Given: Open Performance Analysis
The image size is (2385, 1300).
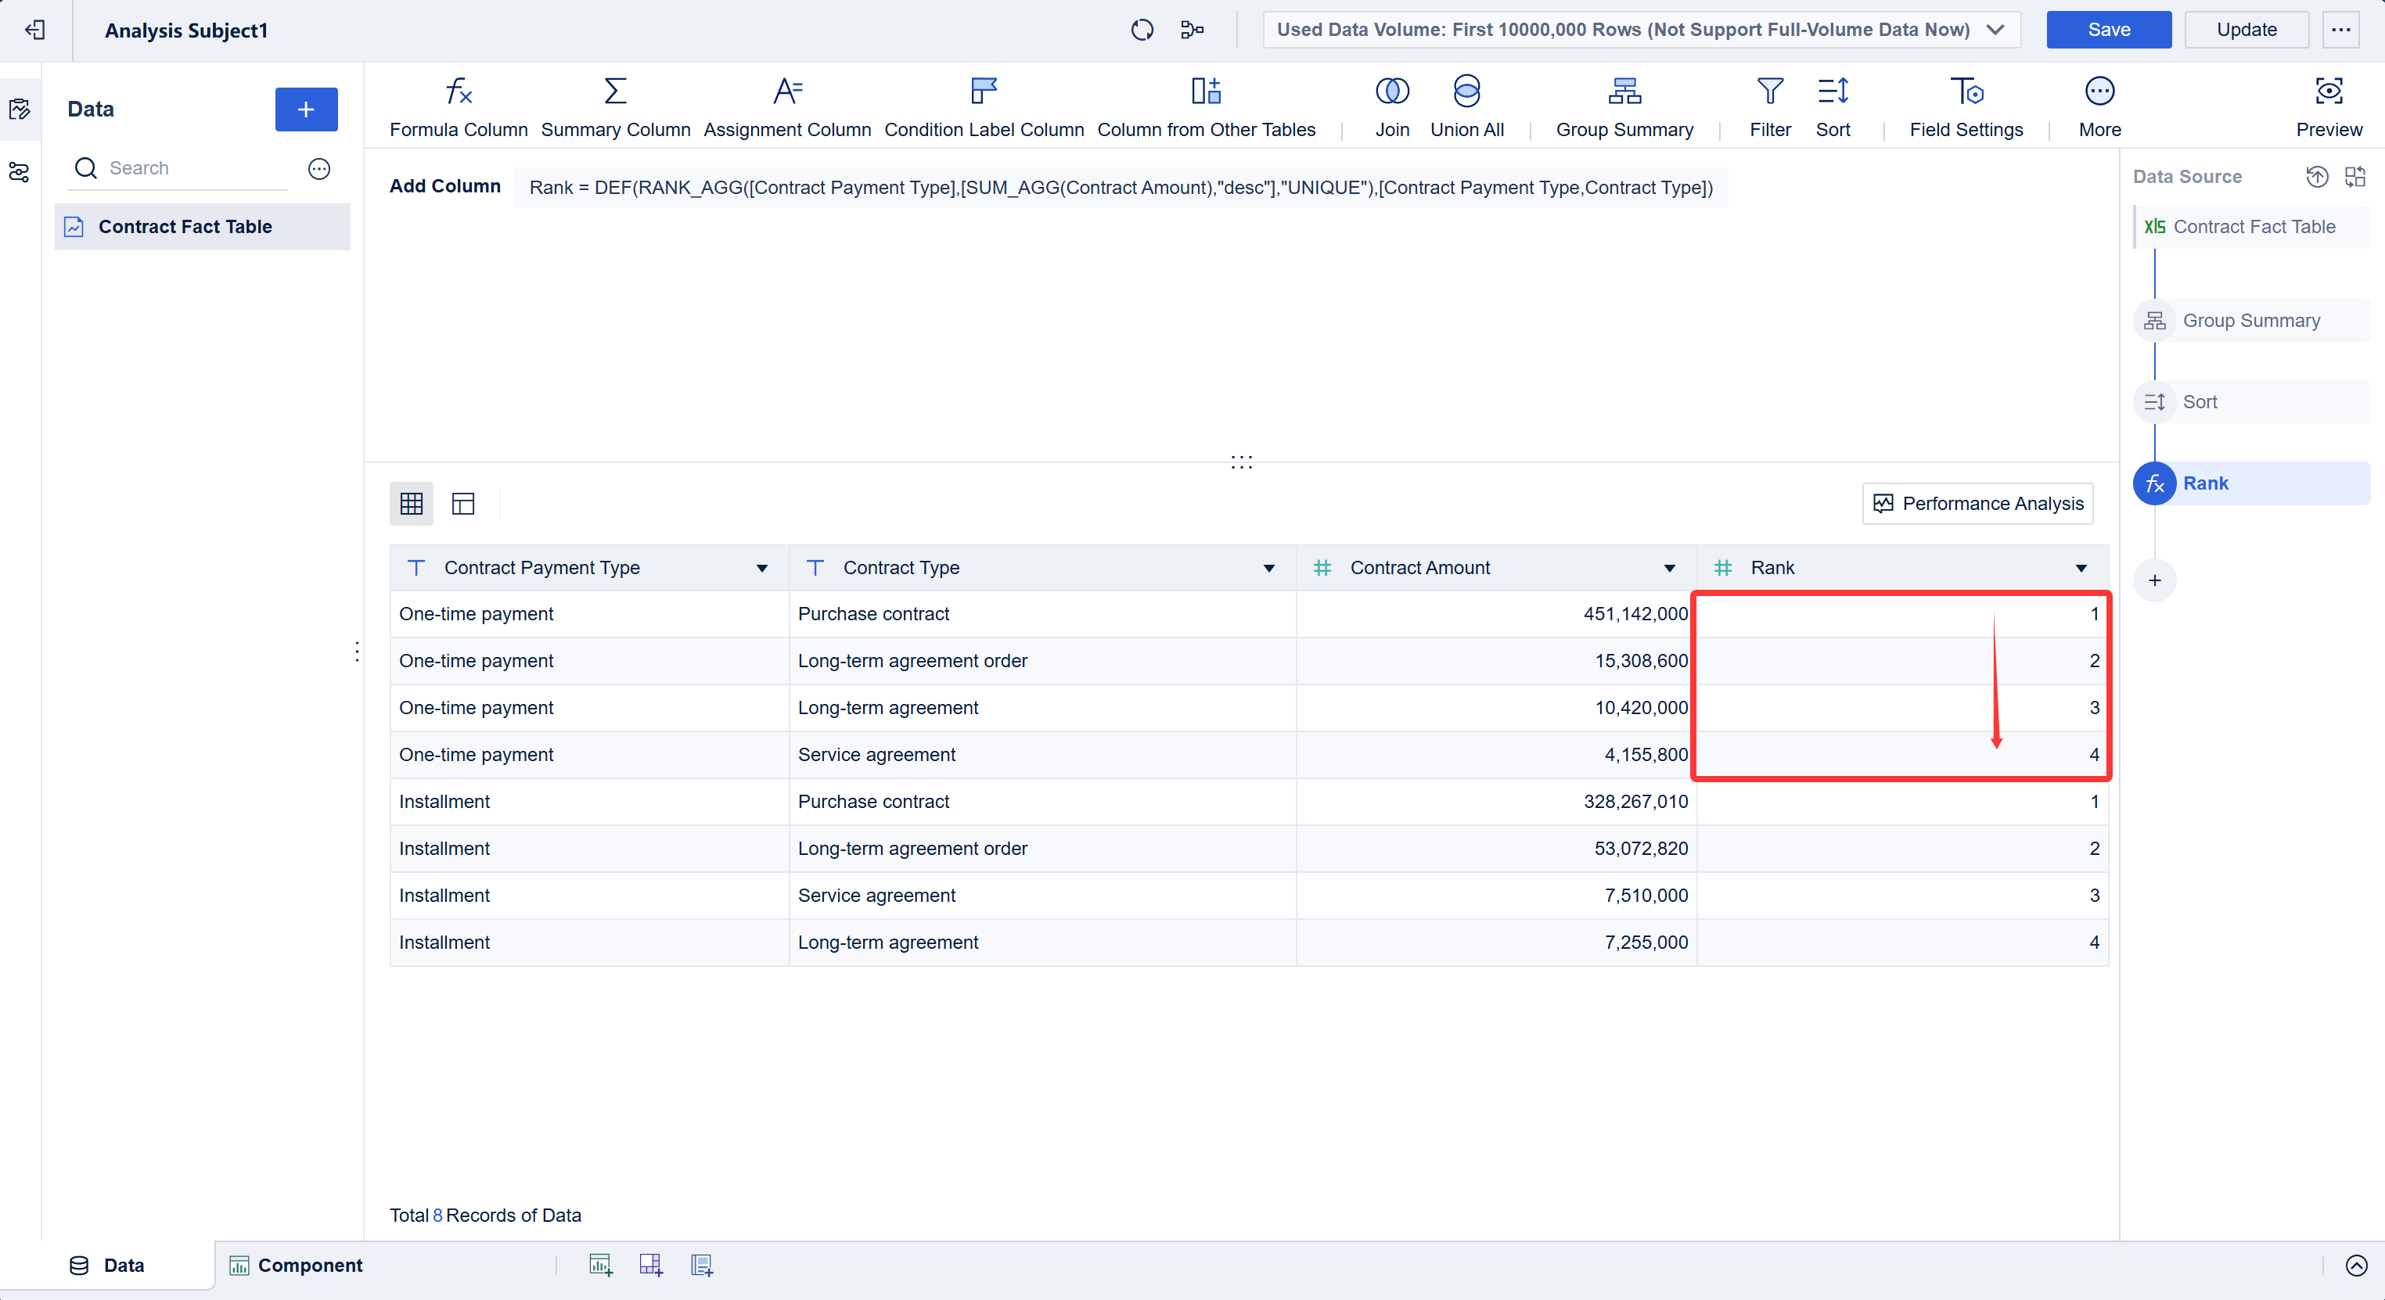Looking at the screenshot, I should coord(1977,504).
